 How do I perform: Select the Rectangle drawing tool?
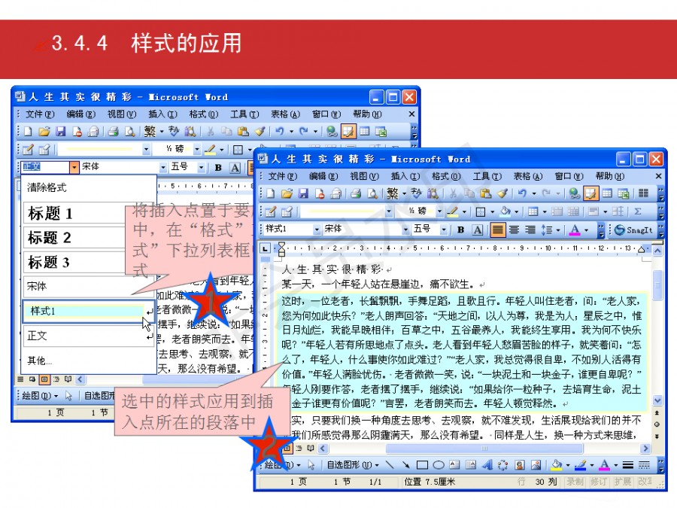(422, 465)
